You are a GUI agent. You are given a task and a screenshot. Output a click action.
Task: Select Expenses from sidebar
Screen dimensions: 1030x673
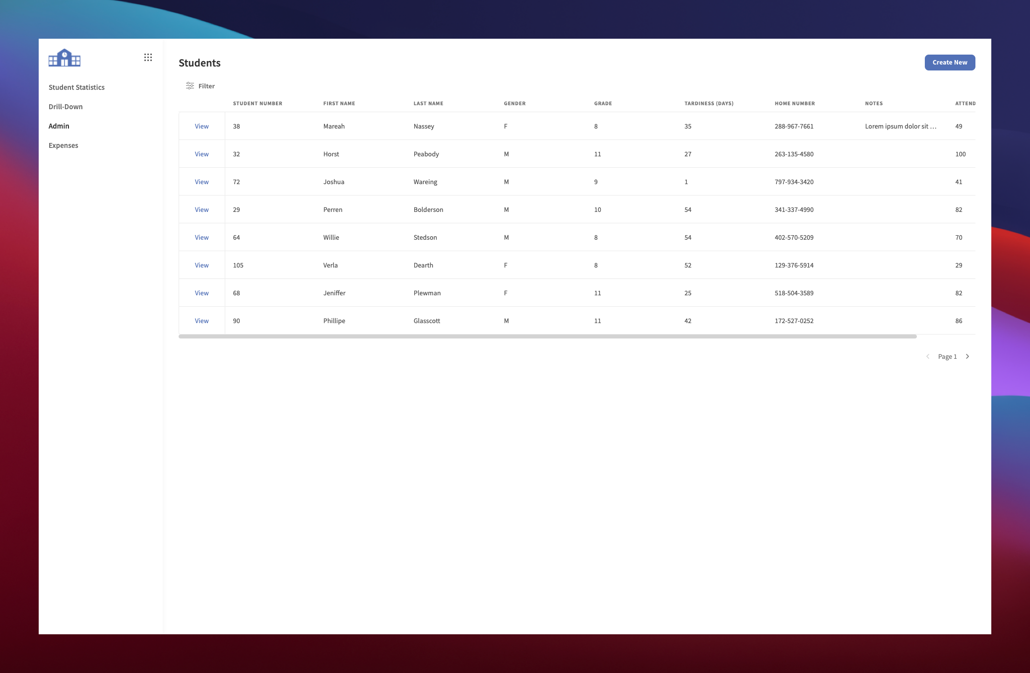coord(63,145)
